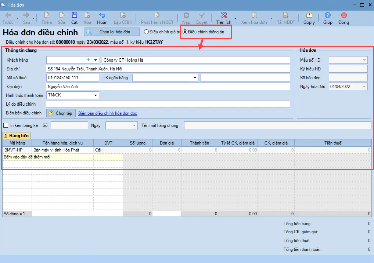Open Giúp help
The image size is (374, 263).
[328, 18]
